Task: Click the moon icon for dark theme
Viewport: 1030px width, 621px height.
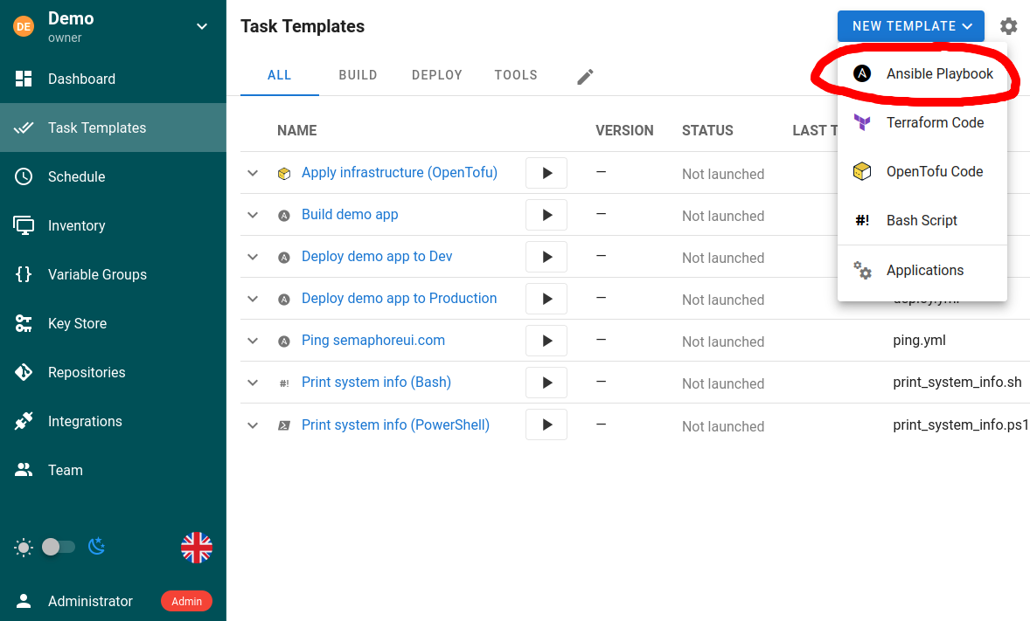Action: [x=97, y=547]
